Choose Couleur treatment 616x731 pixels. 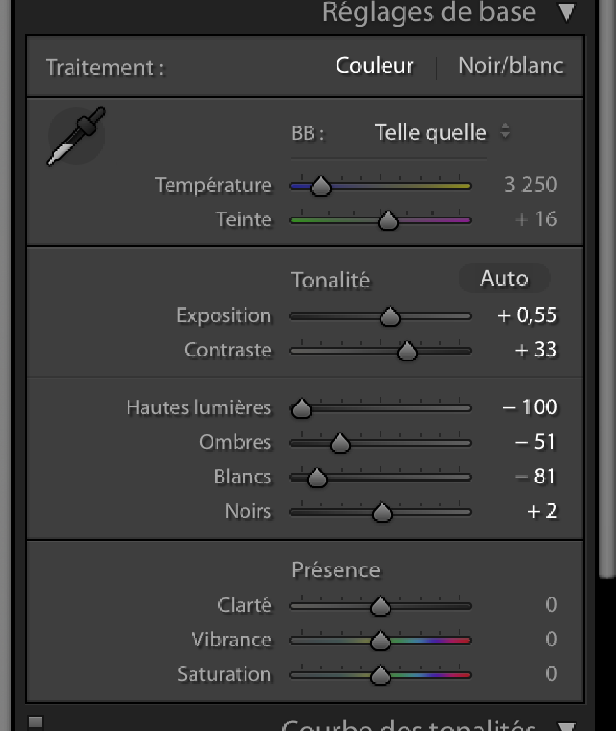pos(375,65)
